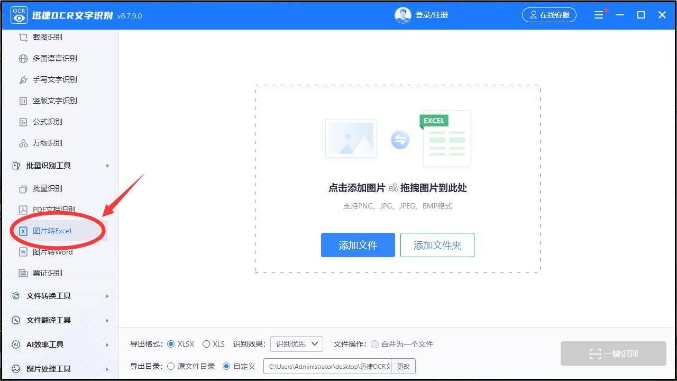Expand the 图片处理工具 section arrow

pos(107,369)
